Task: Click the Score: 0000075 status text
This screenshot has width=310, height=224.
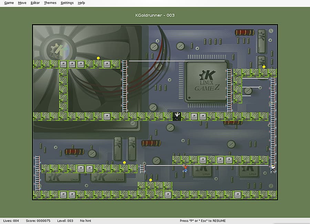Action: click(x=38, y=221)
